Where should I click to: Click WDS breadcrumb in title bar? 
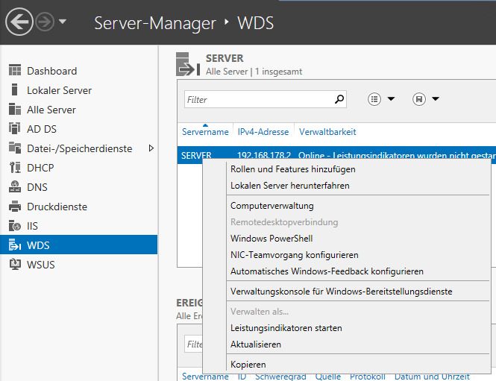tap(256, 23)
